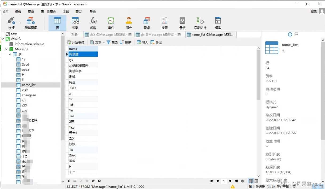Viewport: 325px width, 189px height.
Task: Select the visit table in tree
Action: tap(25, 90)
